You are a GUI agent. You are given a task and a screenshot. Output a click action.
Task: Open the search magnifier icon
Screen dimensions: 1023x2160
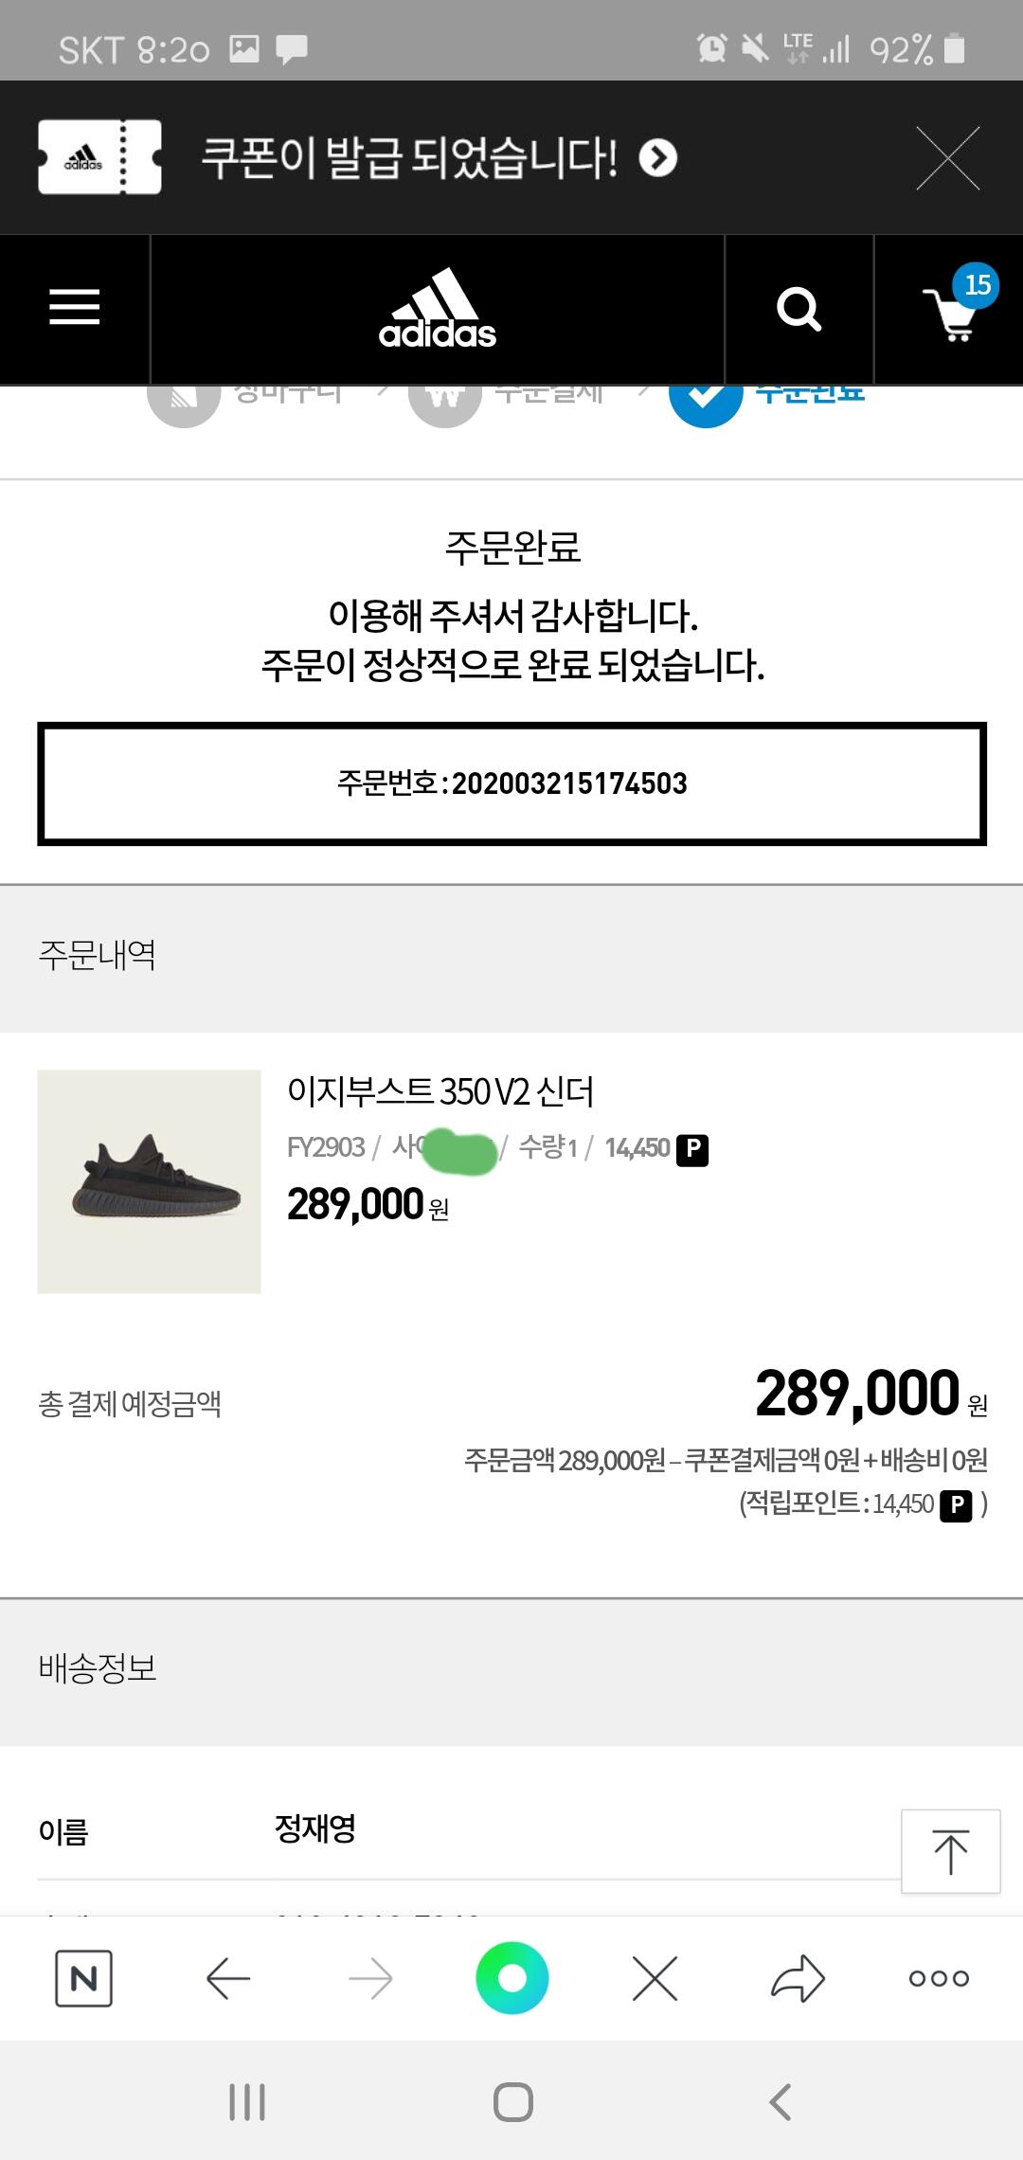(799, 309)
